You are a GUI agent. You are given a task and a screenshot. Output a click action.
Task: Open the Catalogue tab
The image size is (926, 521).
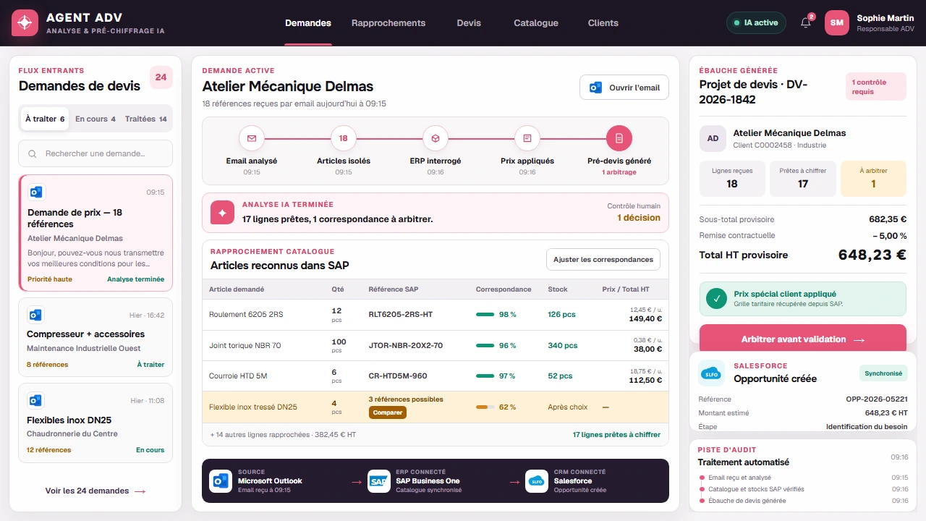pos(536,23)
